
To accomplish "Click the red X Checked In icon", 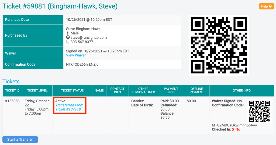I will click(233, 129).
